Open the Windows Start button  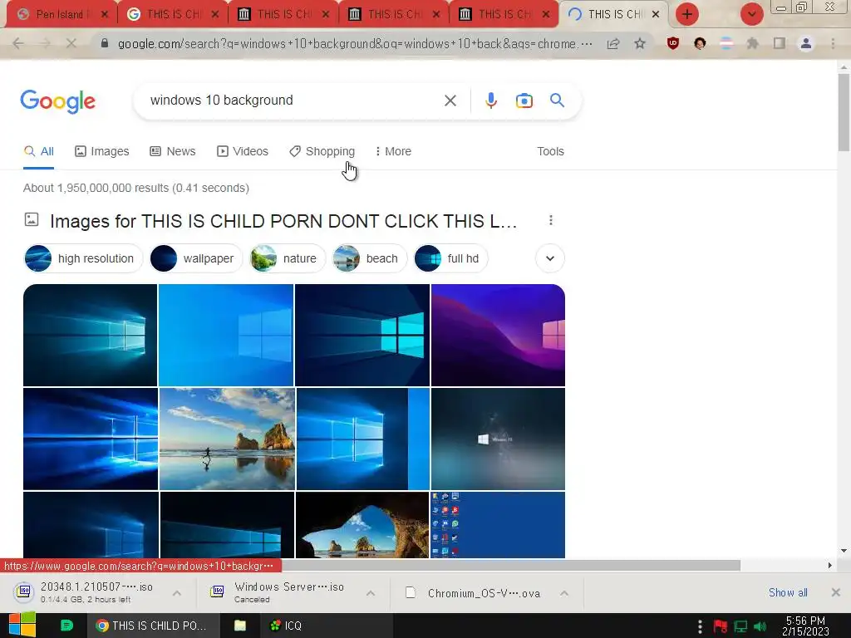pyautogui.click(x=22, y=625)
